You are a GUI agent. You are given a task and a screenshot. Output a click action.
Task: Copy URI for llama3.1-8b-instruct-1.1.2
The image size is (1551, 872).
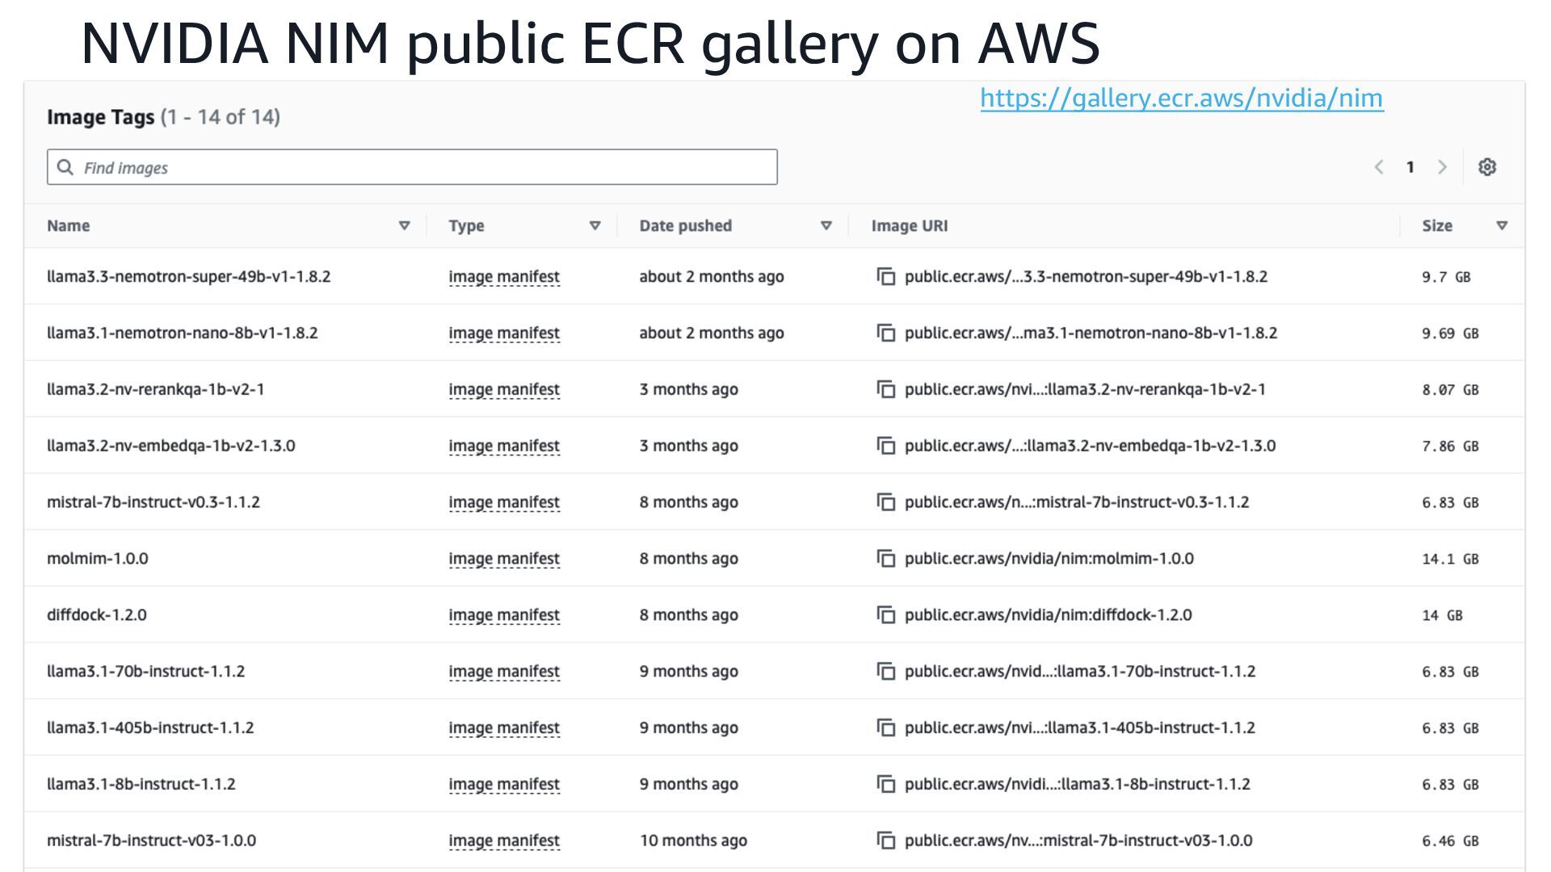click(x=886, y=784)
